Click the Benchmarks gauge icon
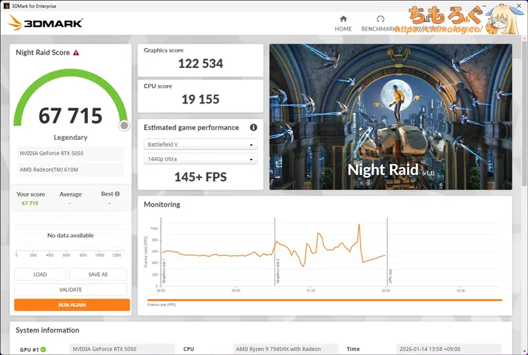 380,20
